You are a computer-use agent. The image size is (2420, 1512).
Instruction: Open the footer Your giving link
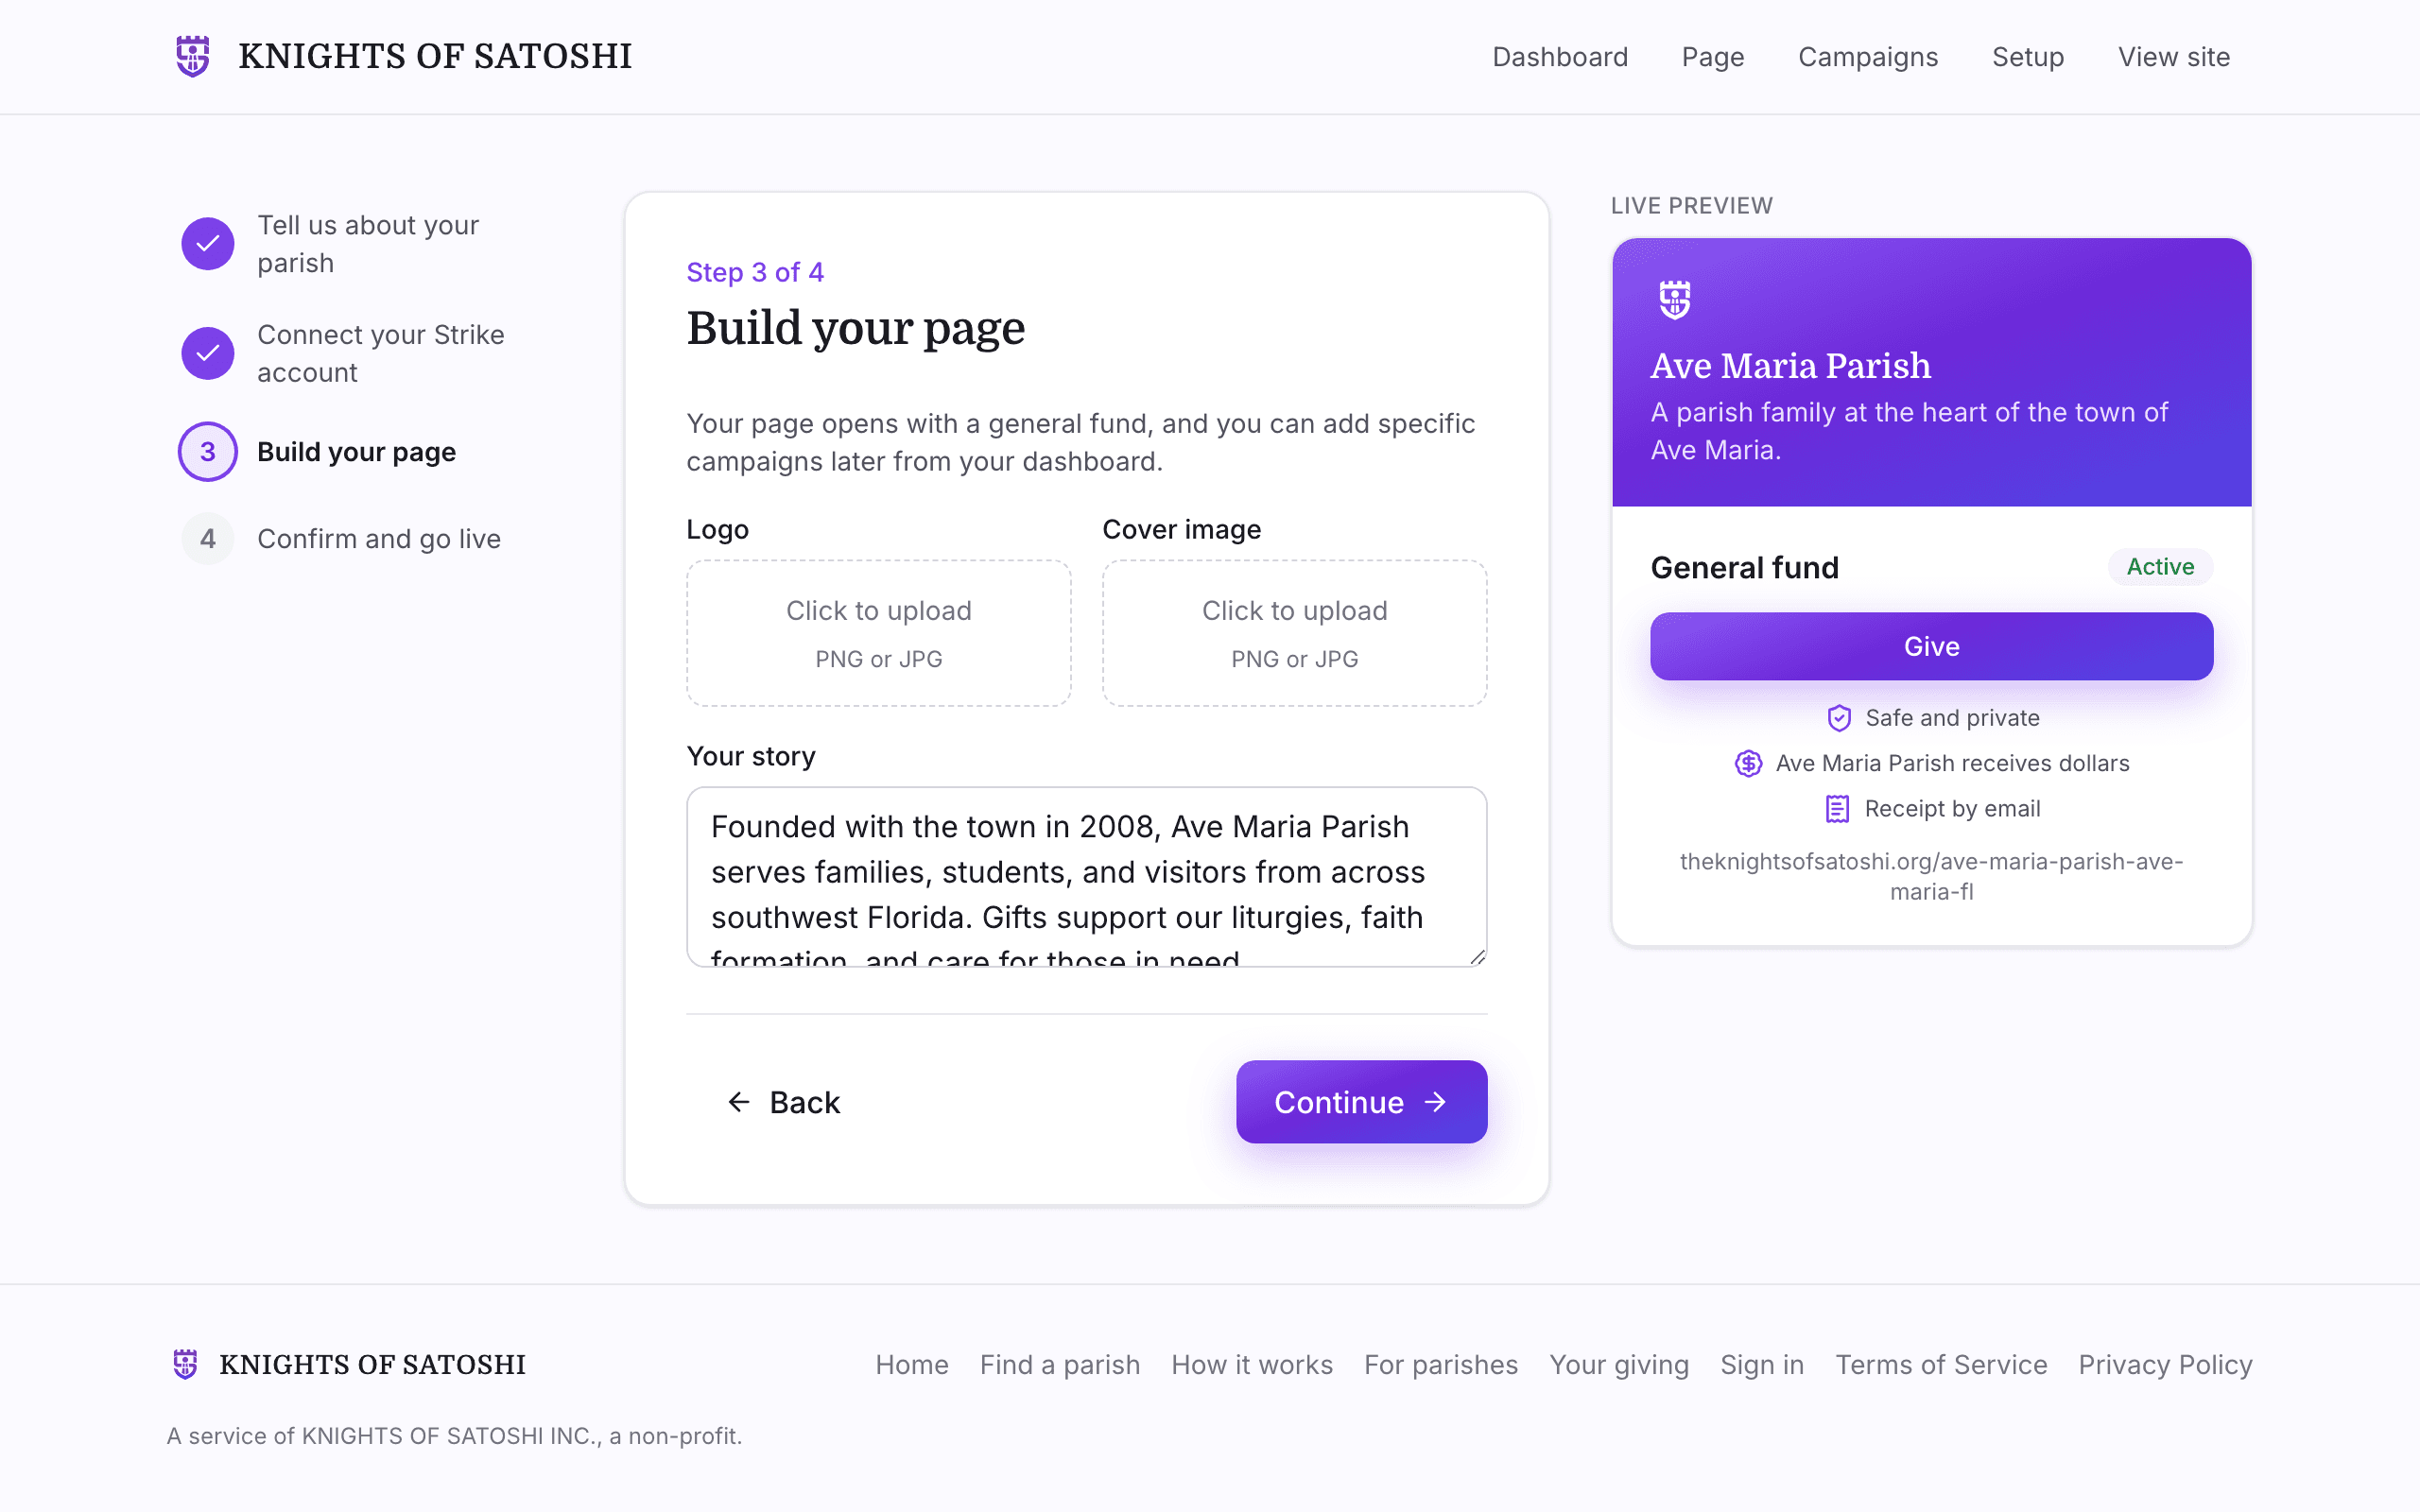pyautogui.click(x=1618, y=1365)
